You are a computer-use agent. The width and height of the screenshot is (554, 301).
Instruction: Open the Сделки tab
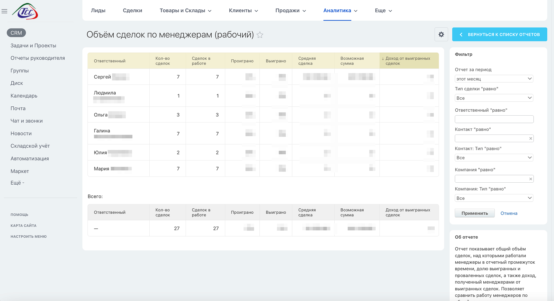click(x=132, y=11)
